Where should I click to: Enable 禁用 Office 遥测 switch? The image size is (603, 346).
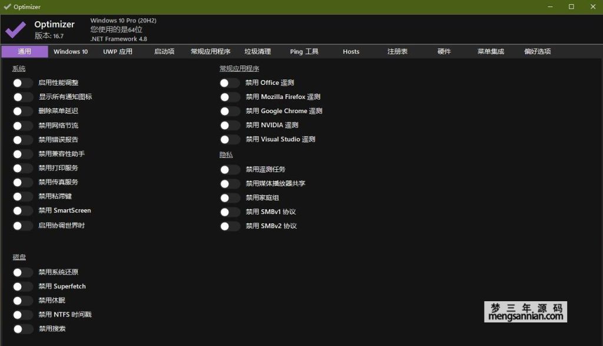pos(230,83)
